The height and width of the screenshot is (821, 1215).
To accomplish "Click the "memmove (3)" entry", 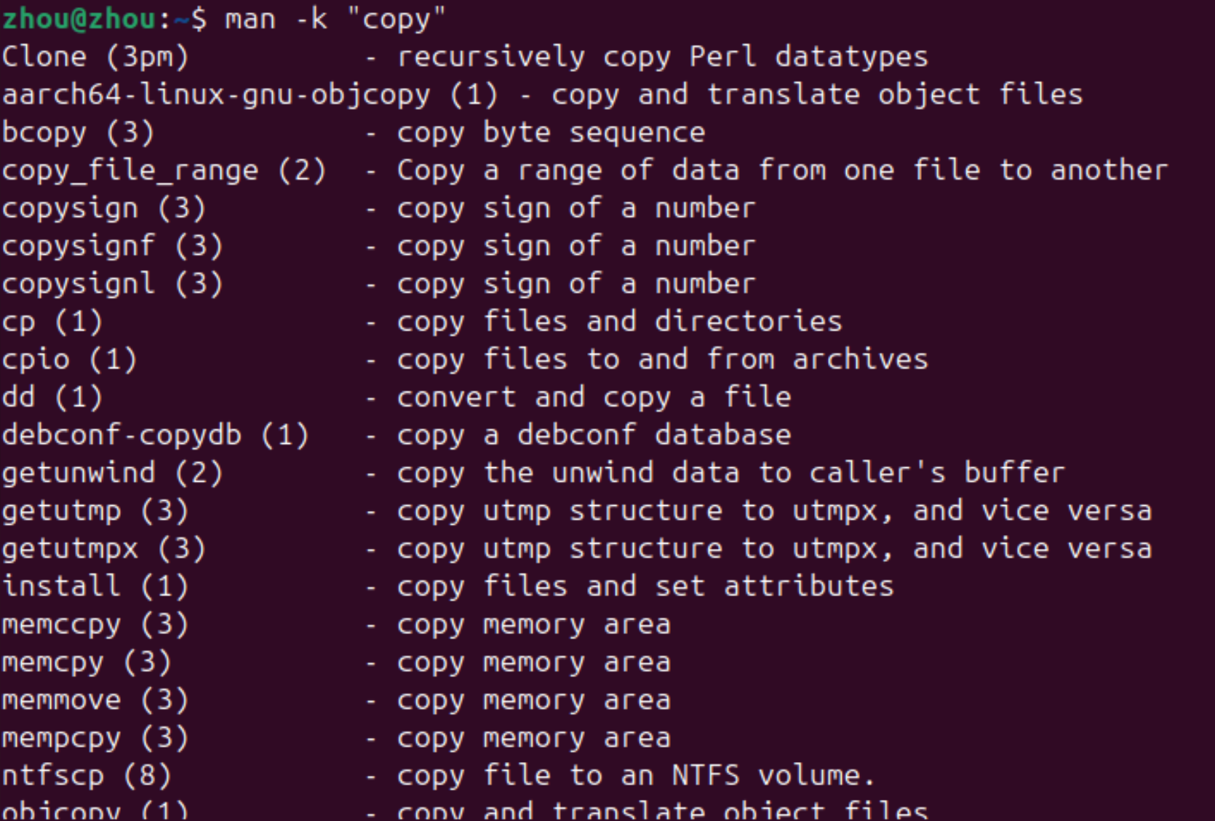I will pos(95,700).
